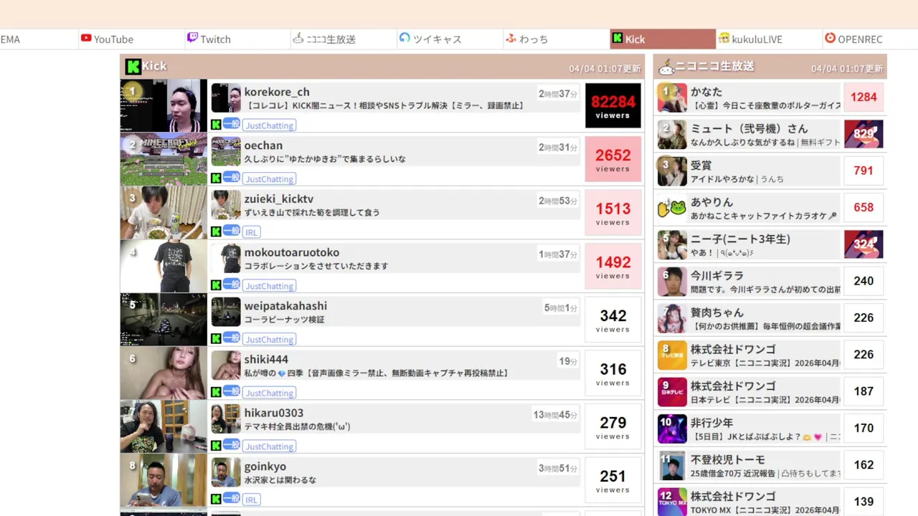This screenshot has width=918, height=516.
Task: Open the zuieki_kicktv channel name link
Action: click(x=279, y=199)
